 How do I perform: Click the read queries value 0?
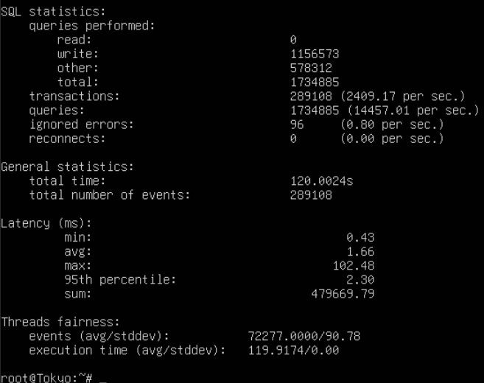[x=293, y=40]
